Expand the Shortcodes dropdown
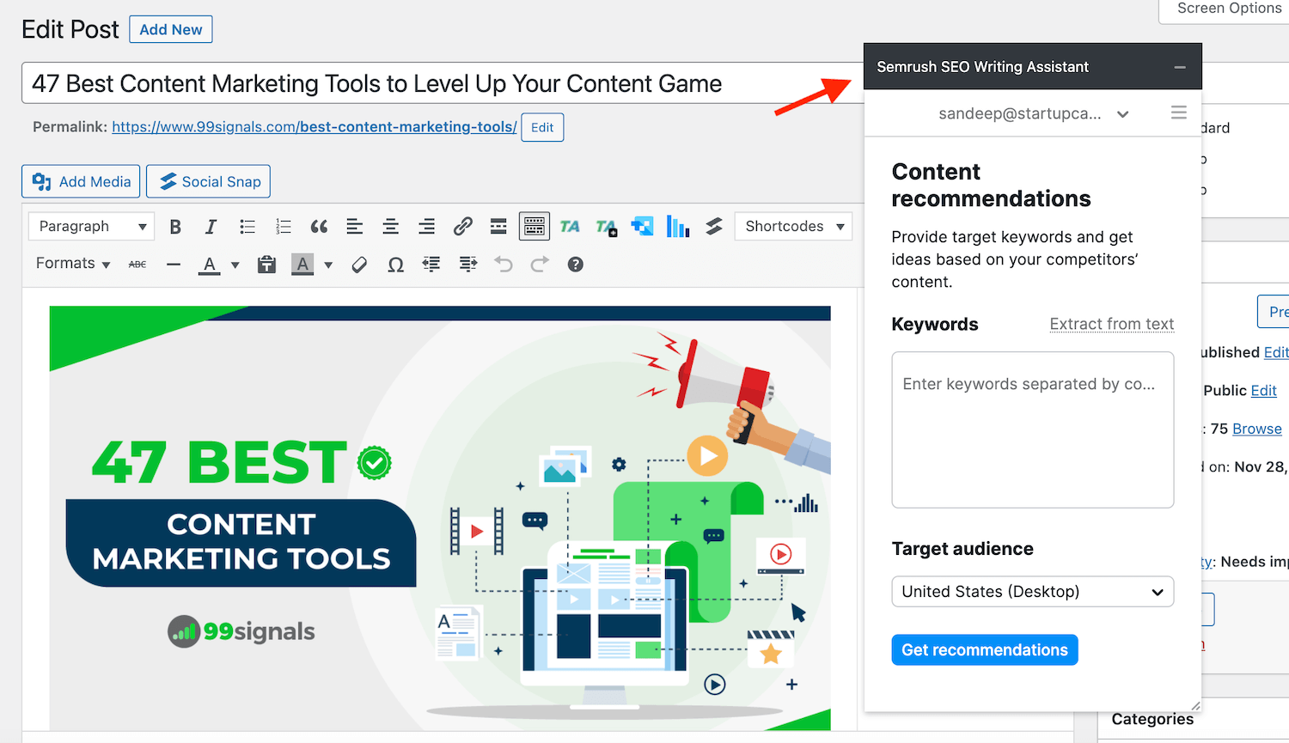 click(x=793, y=227)
